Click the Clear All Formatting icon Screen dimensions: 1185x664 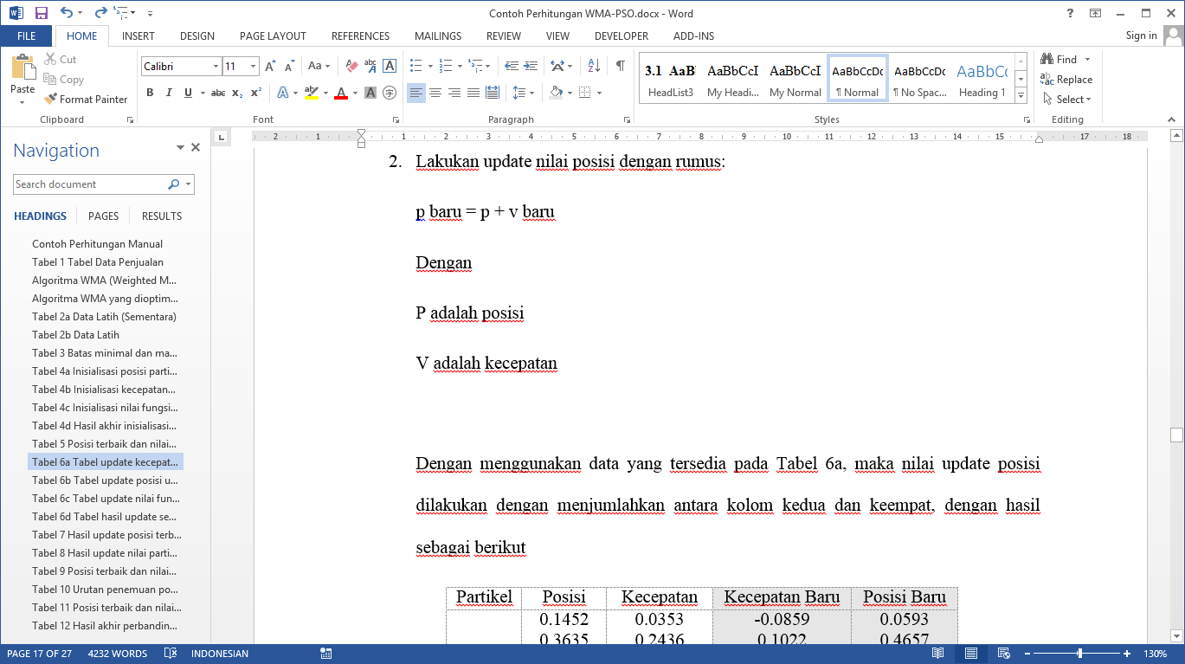pos(351,66)
